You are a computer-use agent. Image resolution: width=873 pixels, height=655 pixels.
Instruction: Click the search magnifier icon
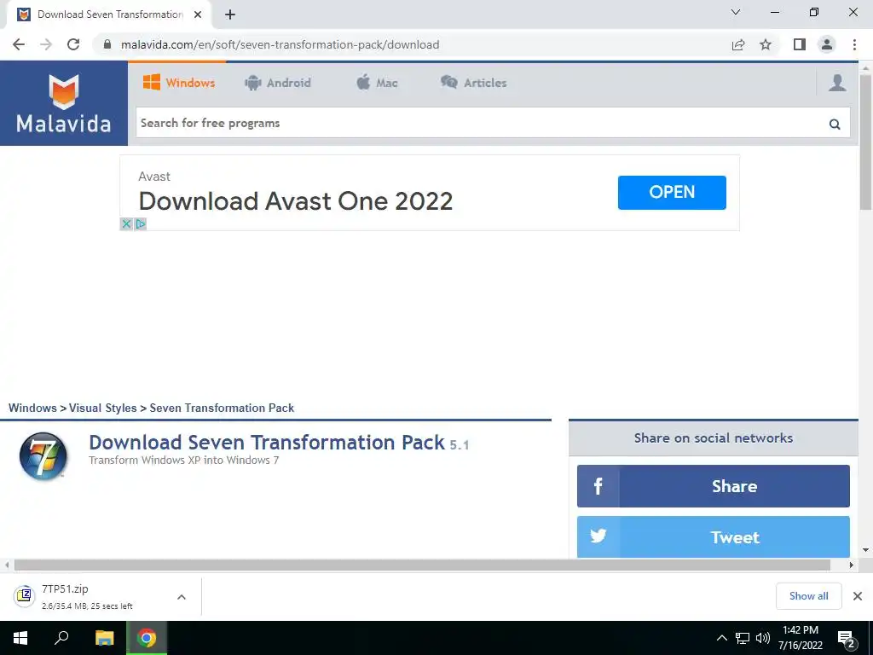[x=834, y=124]
